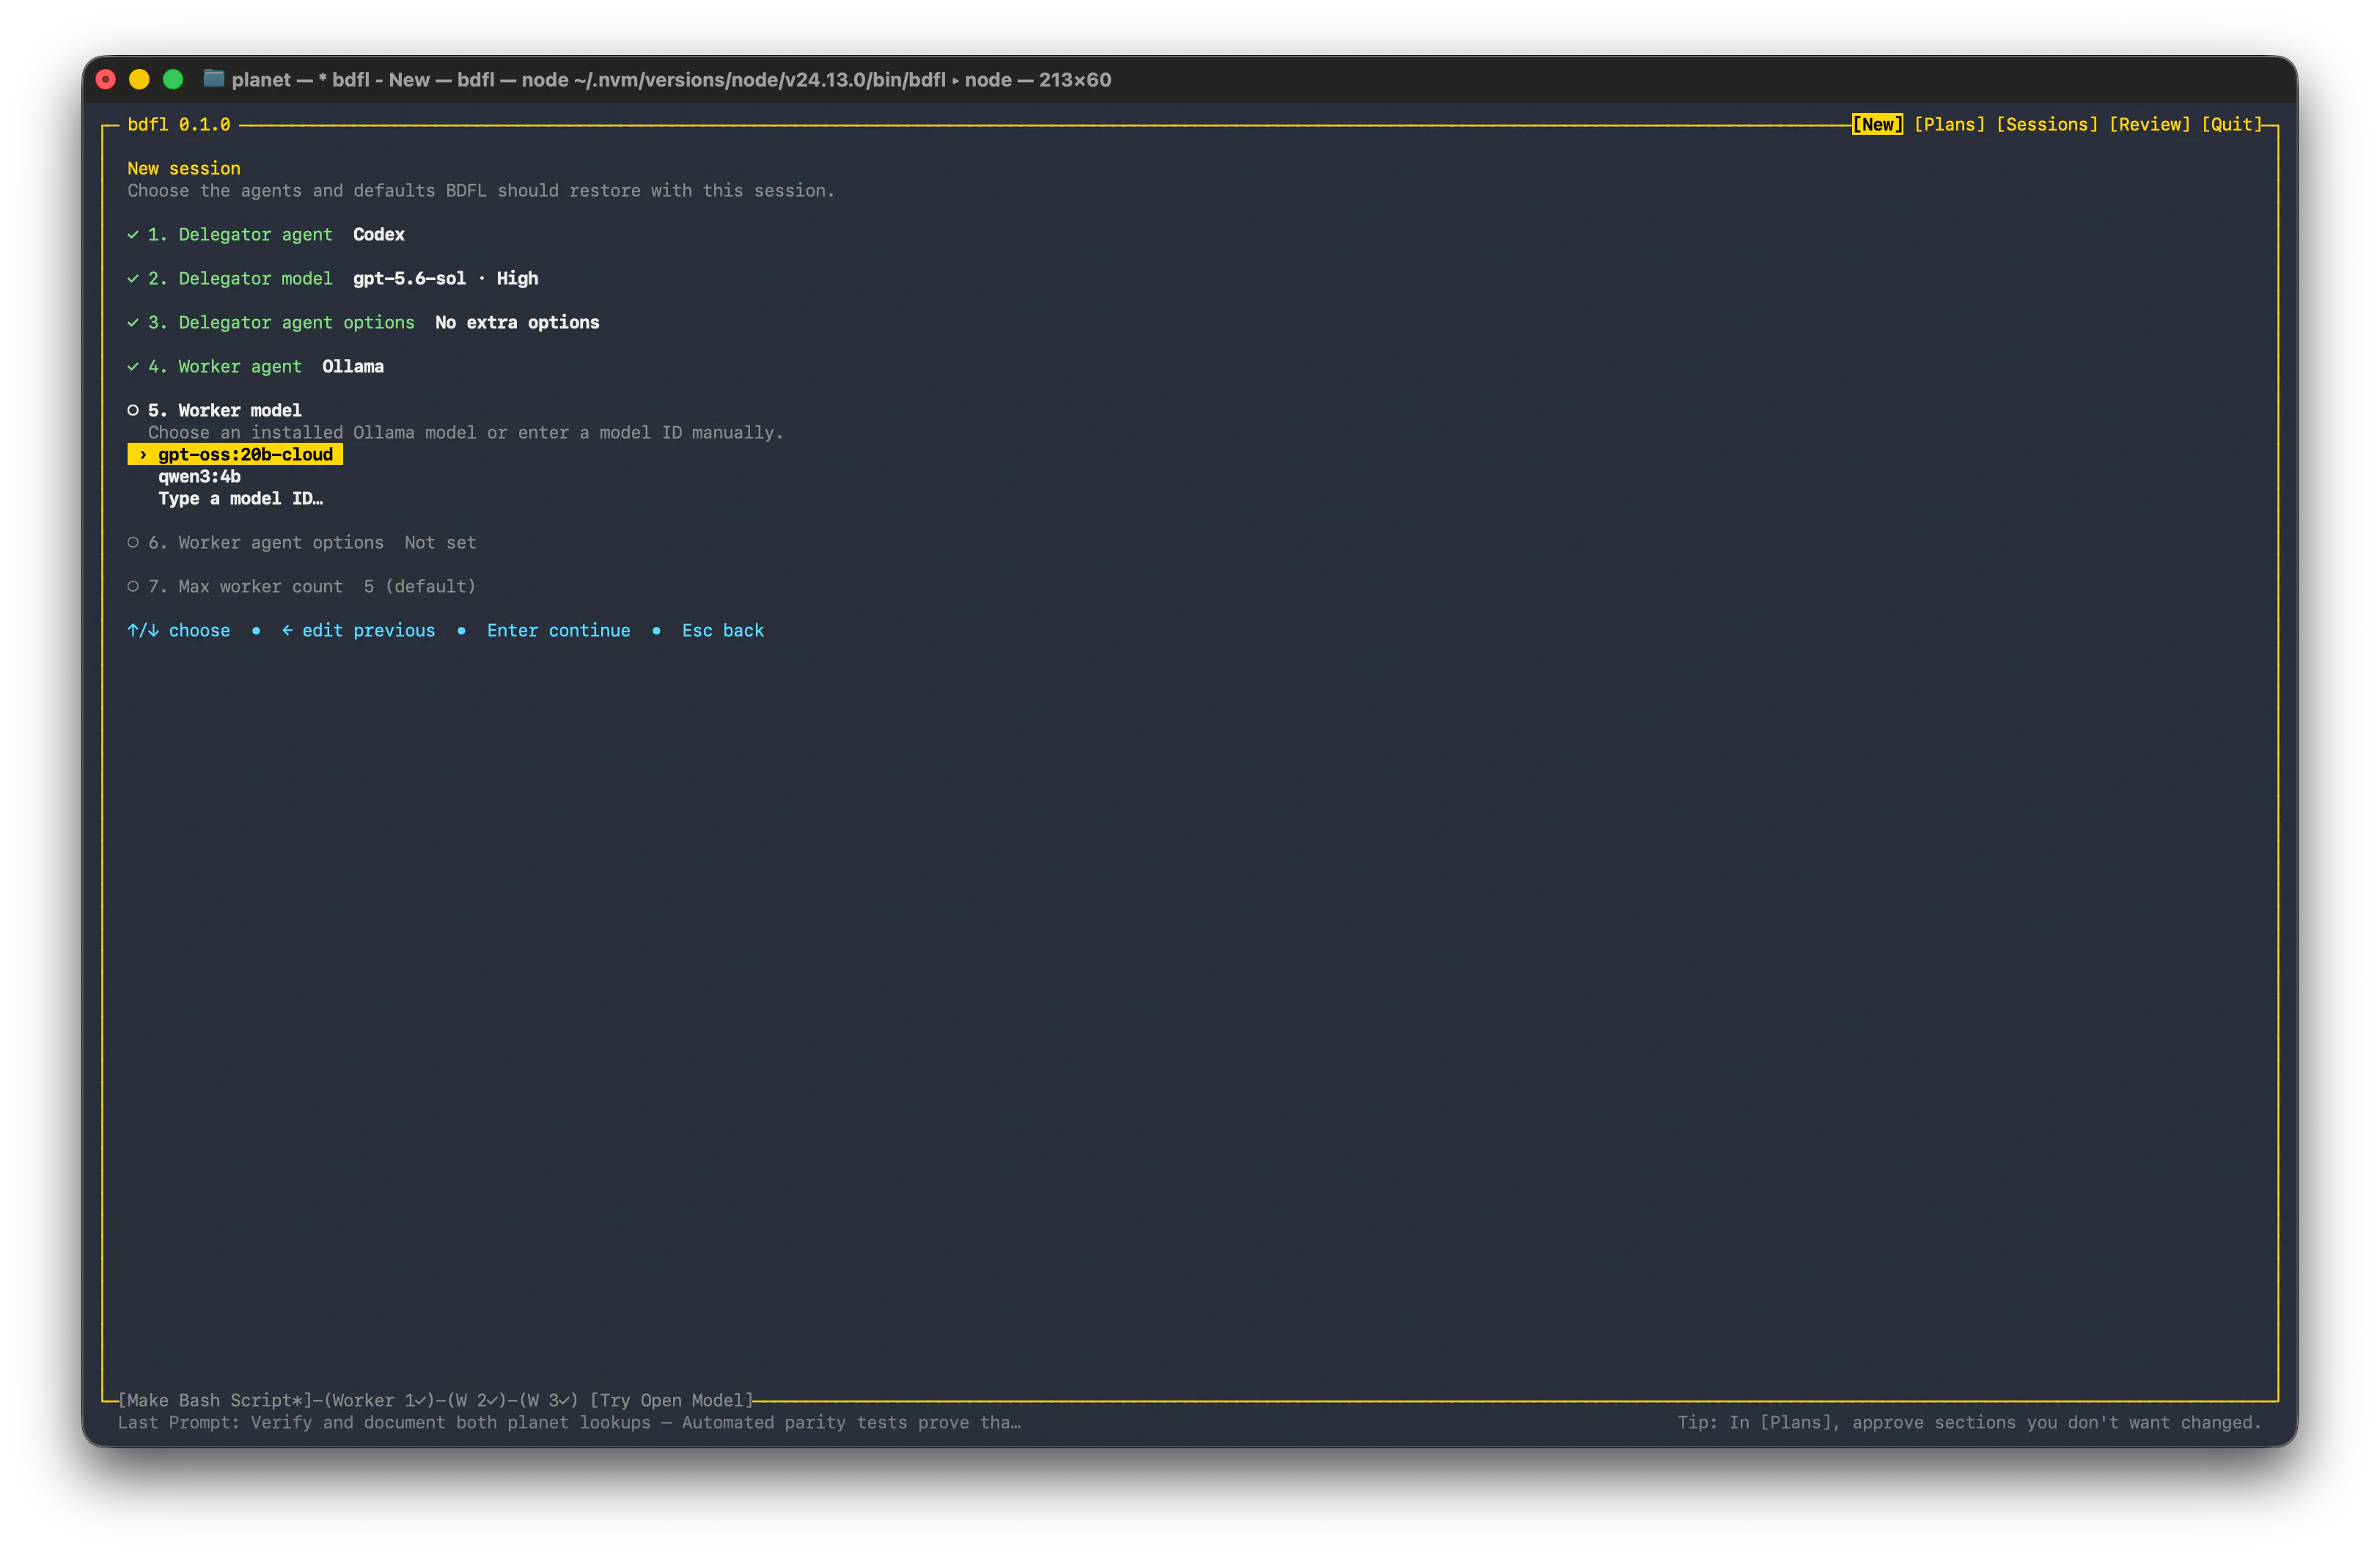Click step 2 Delegator model row
The height and width of the screenshot is (1556, 2380).
click(x=333, y=278)
